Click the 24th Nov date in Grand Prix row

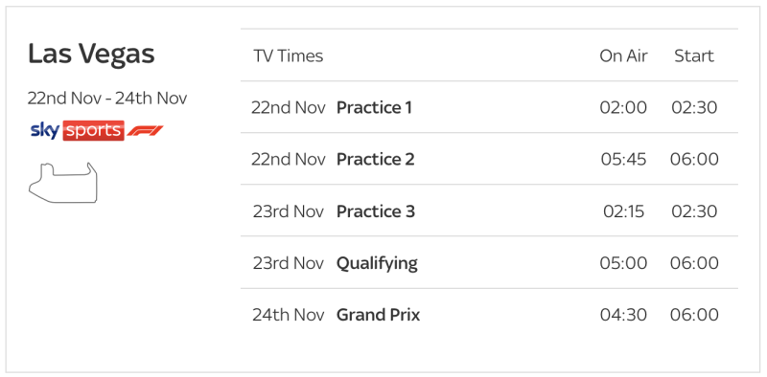(289, 315)
